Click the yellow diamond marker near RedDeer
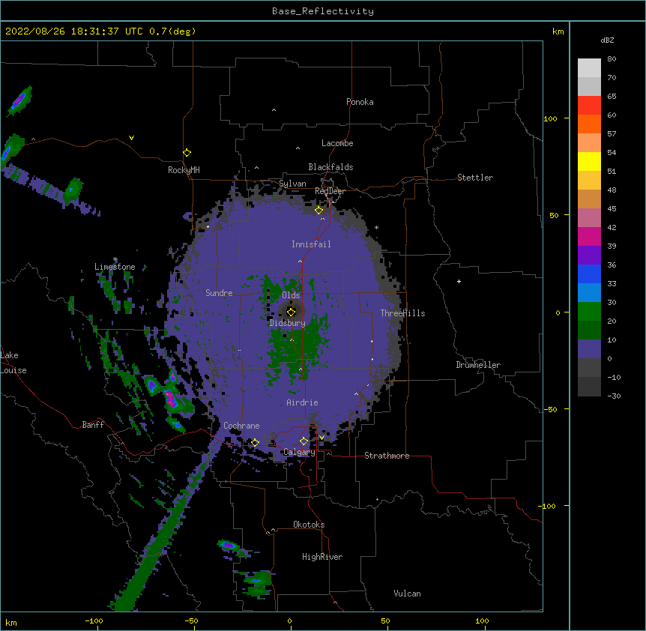Screen dimensions: 646x631 click(x=319, y=211)
